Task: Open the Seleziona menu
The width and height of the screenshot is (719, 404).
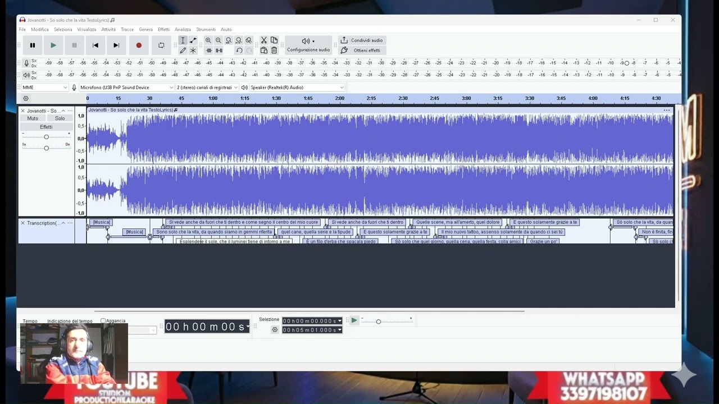Action: pyautogui.click(x=63, y=30)
